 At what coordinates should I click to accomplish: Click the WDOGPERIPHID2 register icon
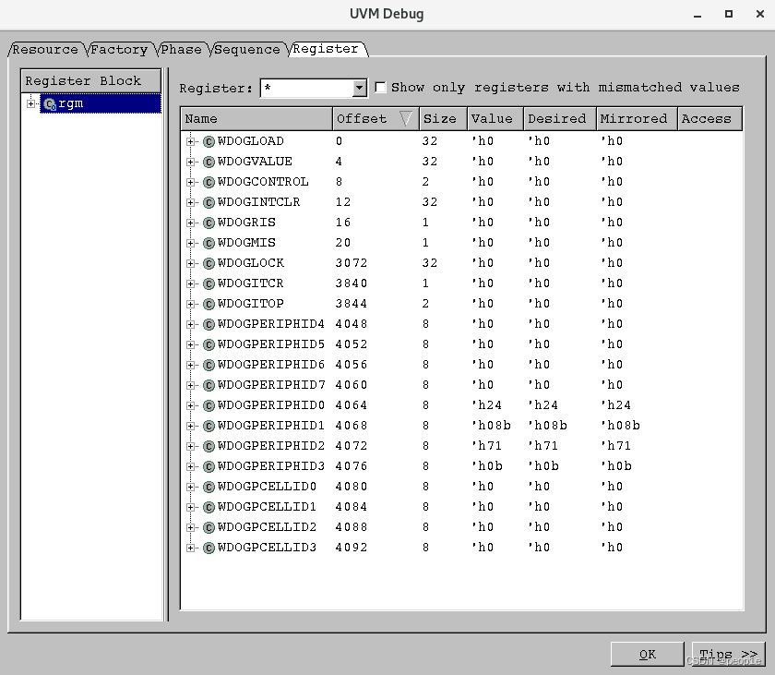pyautogui.click(x=209, y=446)
